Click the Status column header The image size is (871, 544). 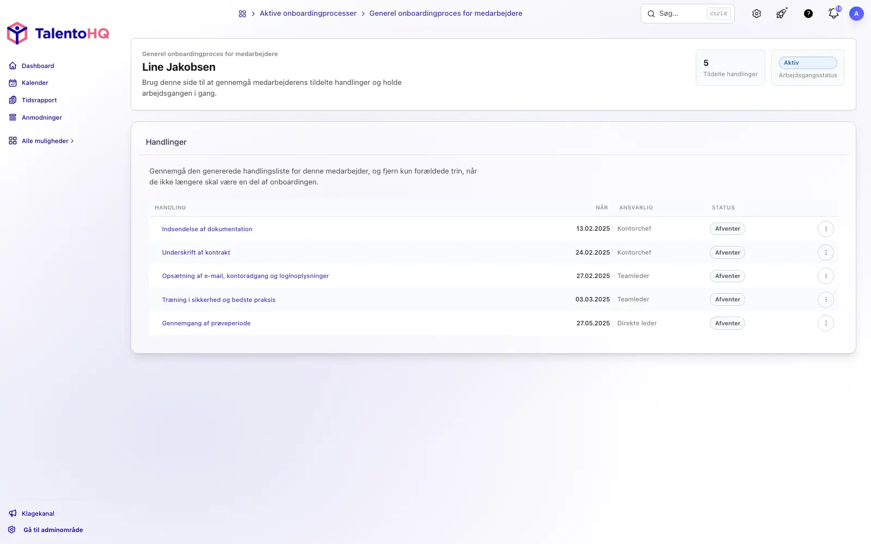coord(723,208)
